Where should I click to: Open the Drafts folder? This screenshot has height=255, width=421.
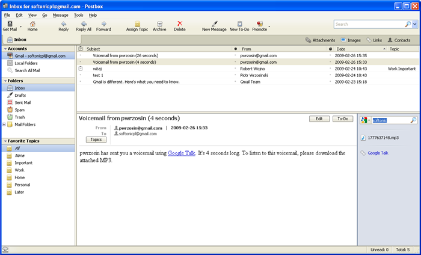(38, 95)
